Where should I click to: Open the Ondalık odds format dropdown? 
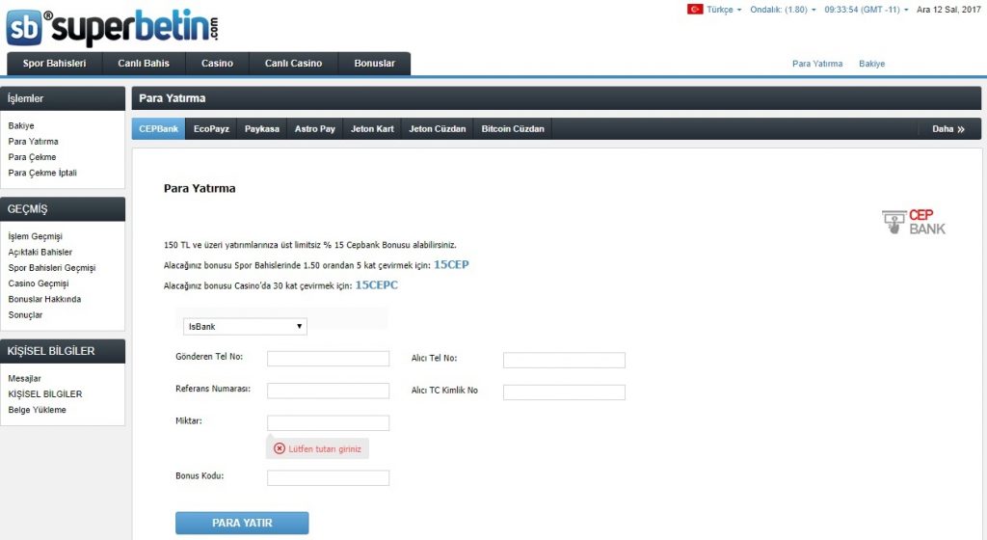(x=783, y=10)
